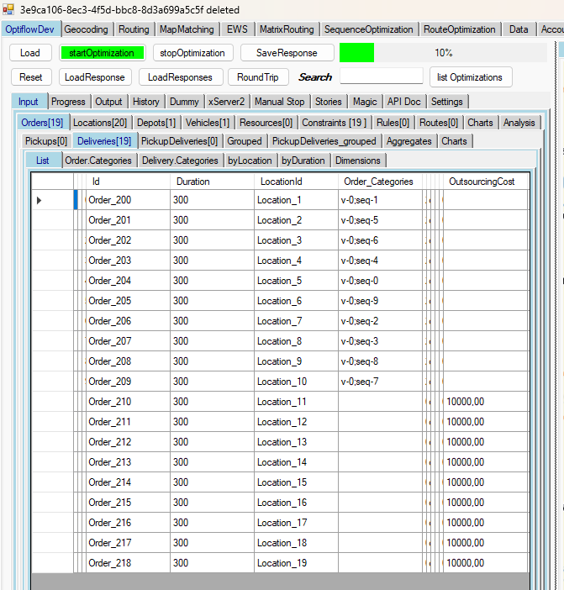Click the Location_5 cell in the grid
The image size is (564, 590).
click(x=294, y=281)
